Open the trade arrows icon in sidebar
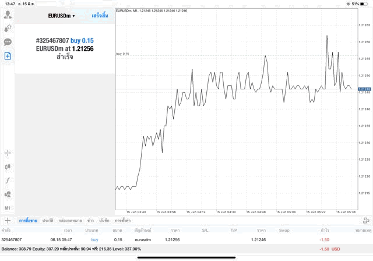The height and width of the screenshot is (261, 373). pyautogui.click(x=8, y=29)
